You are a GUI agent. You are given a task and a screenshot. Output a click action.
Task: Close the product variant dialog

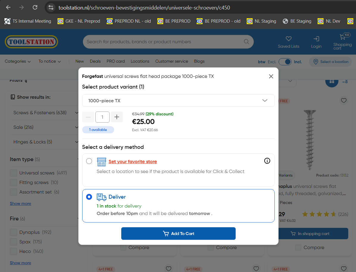271,76
